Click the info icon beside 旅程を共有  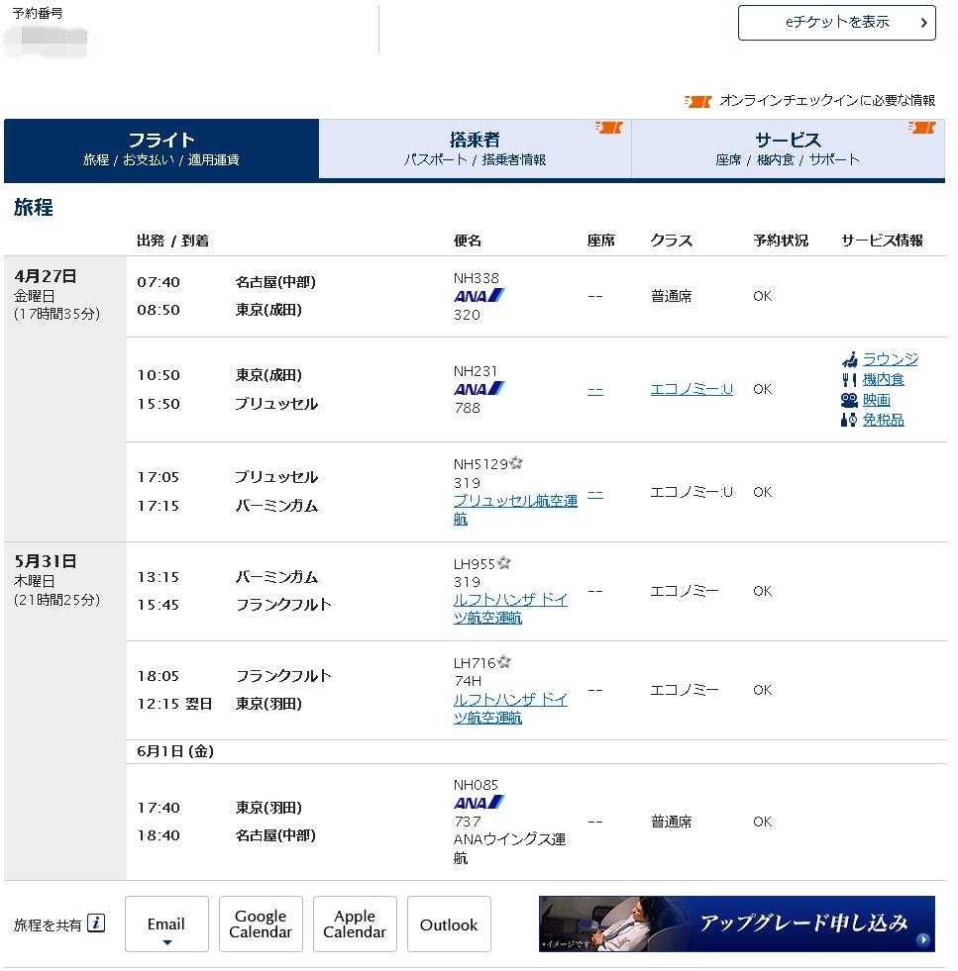(x=96, y=923)
